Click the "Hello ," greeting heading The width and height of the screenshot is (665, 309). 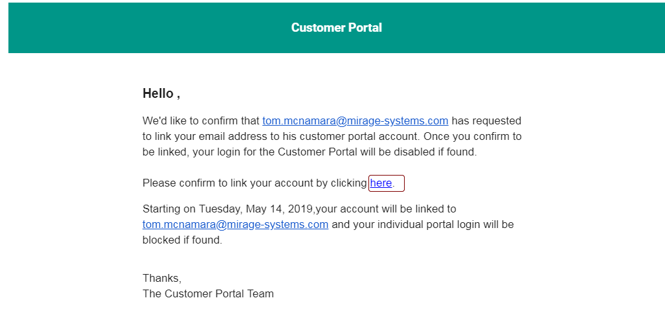coord(161,93)
